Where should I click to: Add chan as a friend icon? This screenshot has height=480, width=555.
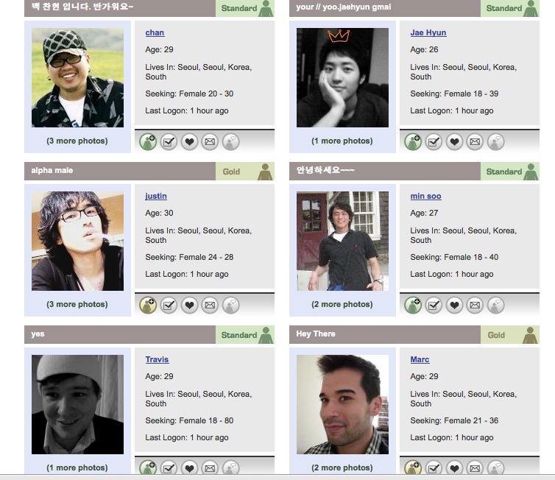(x=148, y=142)
